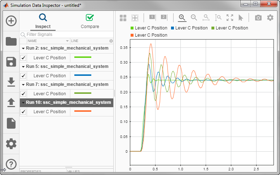Save session with the floppy disk icon

11,62
